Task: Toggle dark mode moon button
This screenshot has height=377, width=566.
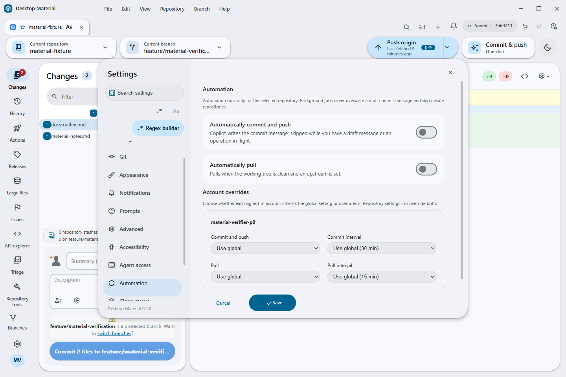Action: pyautogui.click(x=548, y=48)
